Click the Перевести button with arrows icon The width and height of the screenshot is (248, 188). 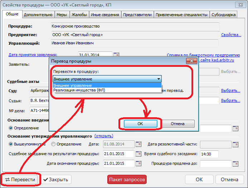(x=20, y=179)
